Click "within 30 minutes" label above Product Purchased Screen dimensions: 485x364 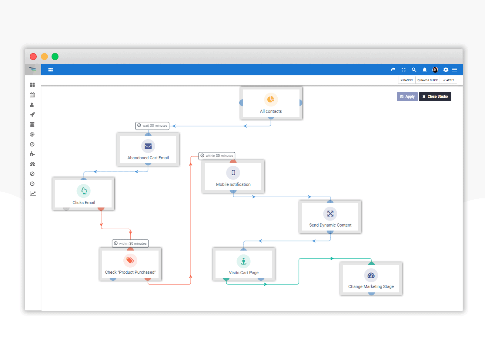click(130, 243)
